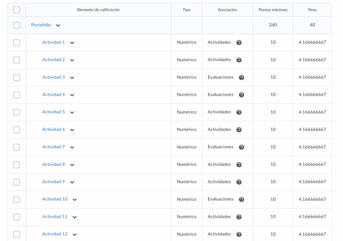Click help icon in Actividad 12 row
Viewport: 343px width, 241px height.
click(x=239, y=234)
